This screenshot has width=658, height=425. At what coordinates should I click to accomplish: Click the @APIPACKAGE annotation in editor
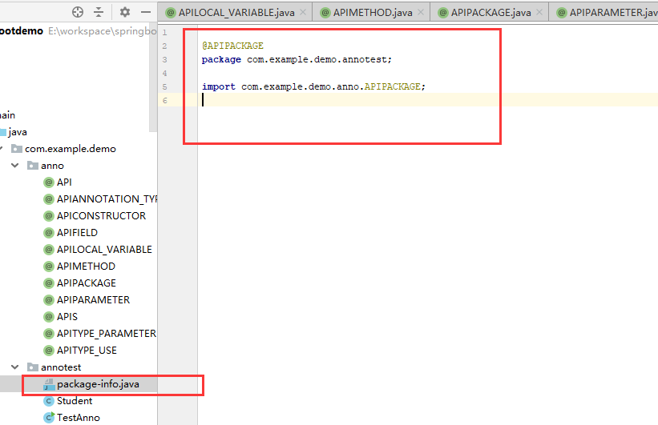[233, 46]
